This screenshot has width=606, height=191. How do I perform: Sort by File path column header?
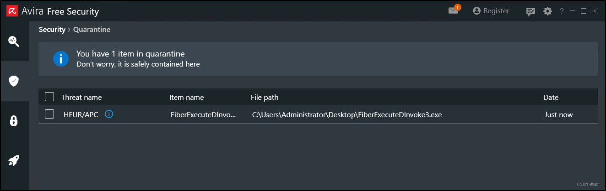tap(265, 97)
